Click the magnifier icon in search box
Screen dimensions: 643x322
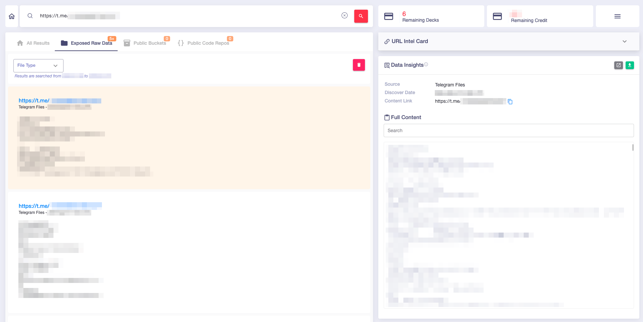click(30, 16)
